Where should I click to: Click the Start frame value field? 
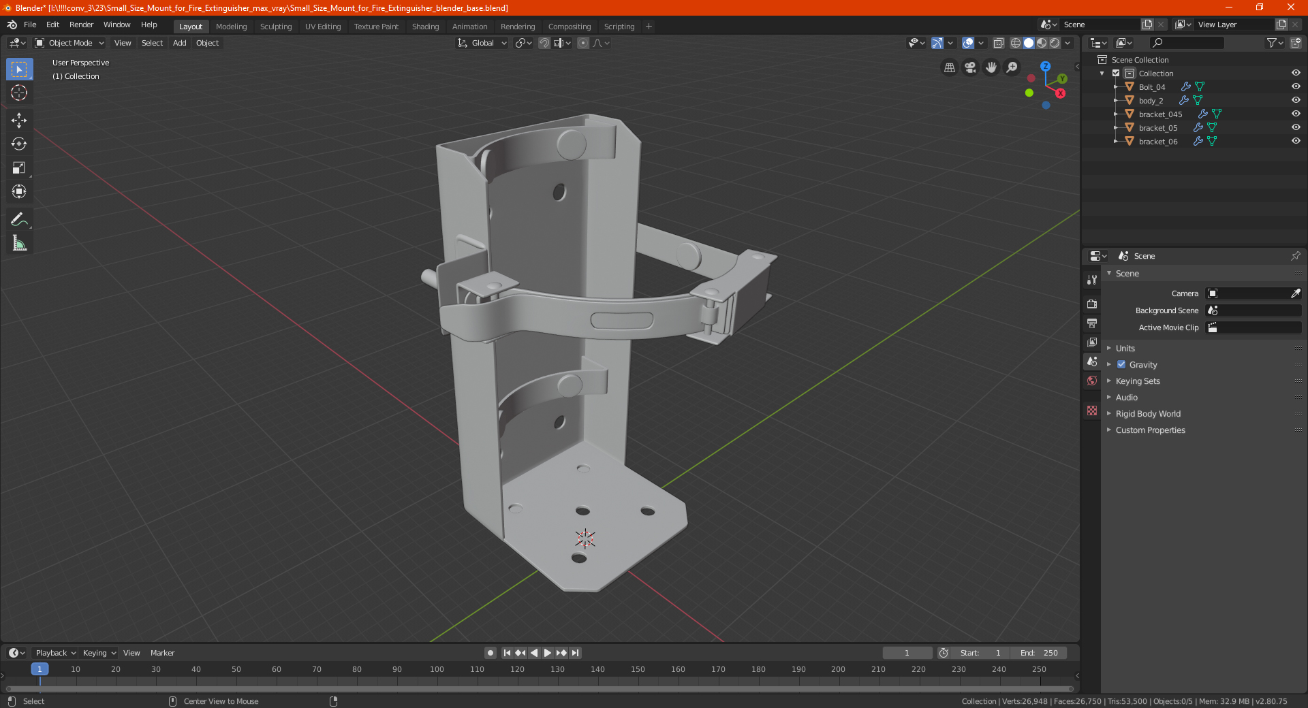click(980, 653)
